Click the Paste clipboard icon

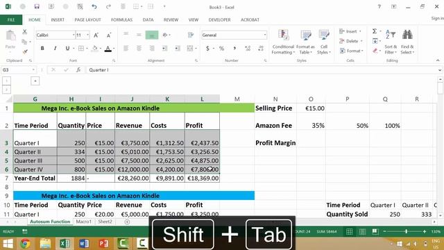coord(10,36)
